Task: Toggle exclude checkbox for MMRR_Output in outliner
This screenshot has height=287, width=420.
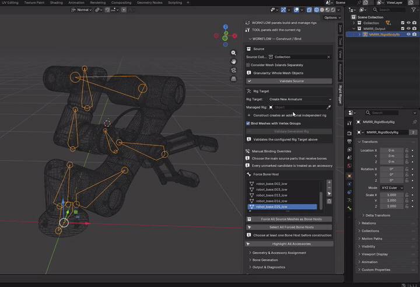Action: (402, 29)
